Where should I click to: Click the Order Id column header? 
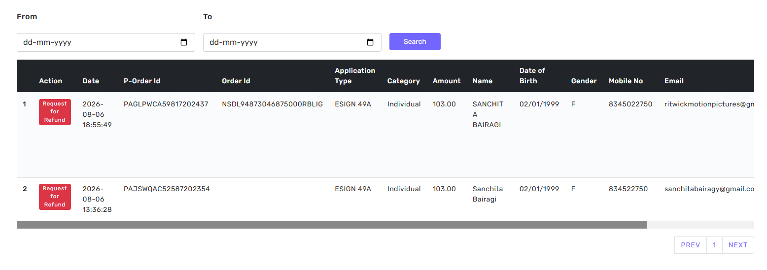coord(236,81)
